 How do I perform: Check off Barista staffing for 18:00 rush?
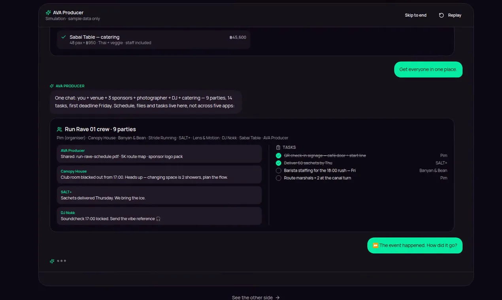coord(279,171)
